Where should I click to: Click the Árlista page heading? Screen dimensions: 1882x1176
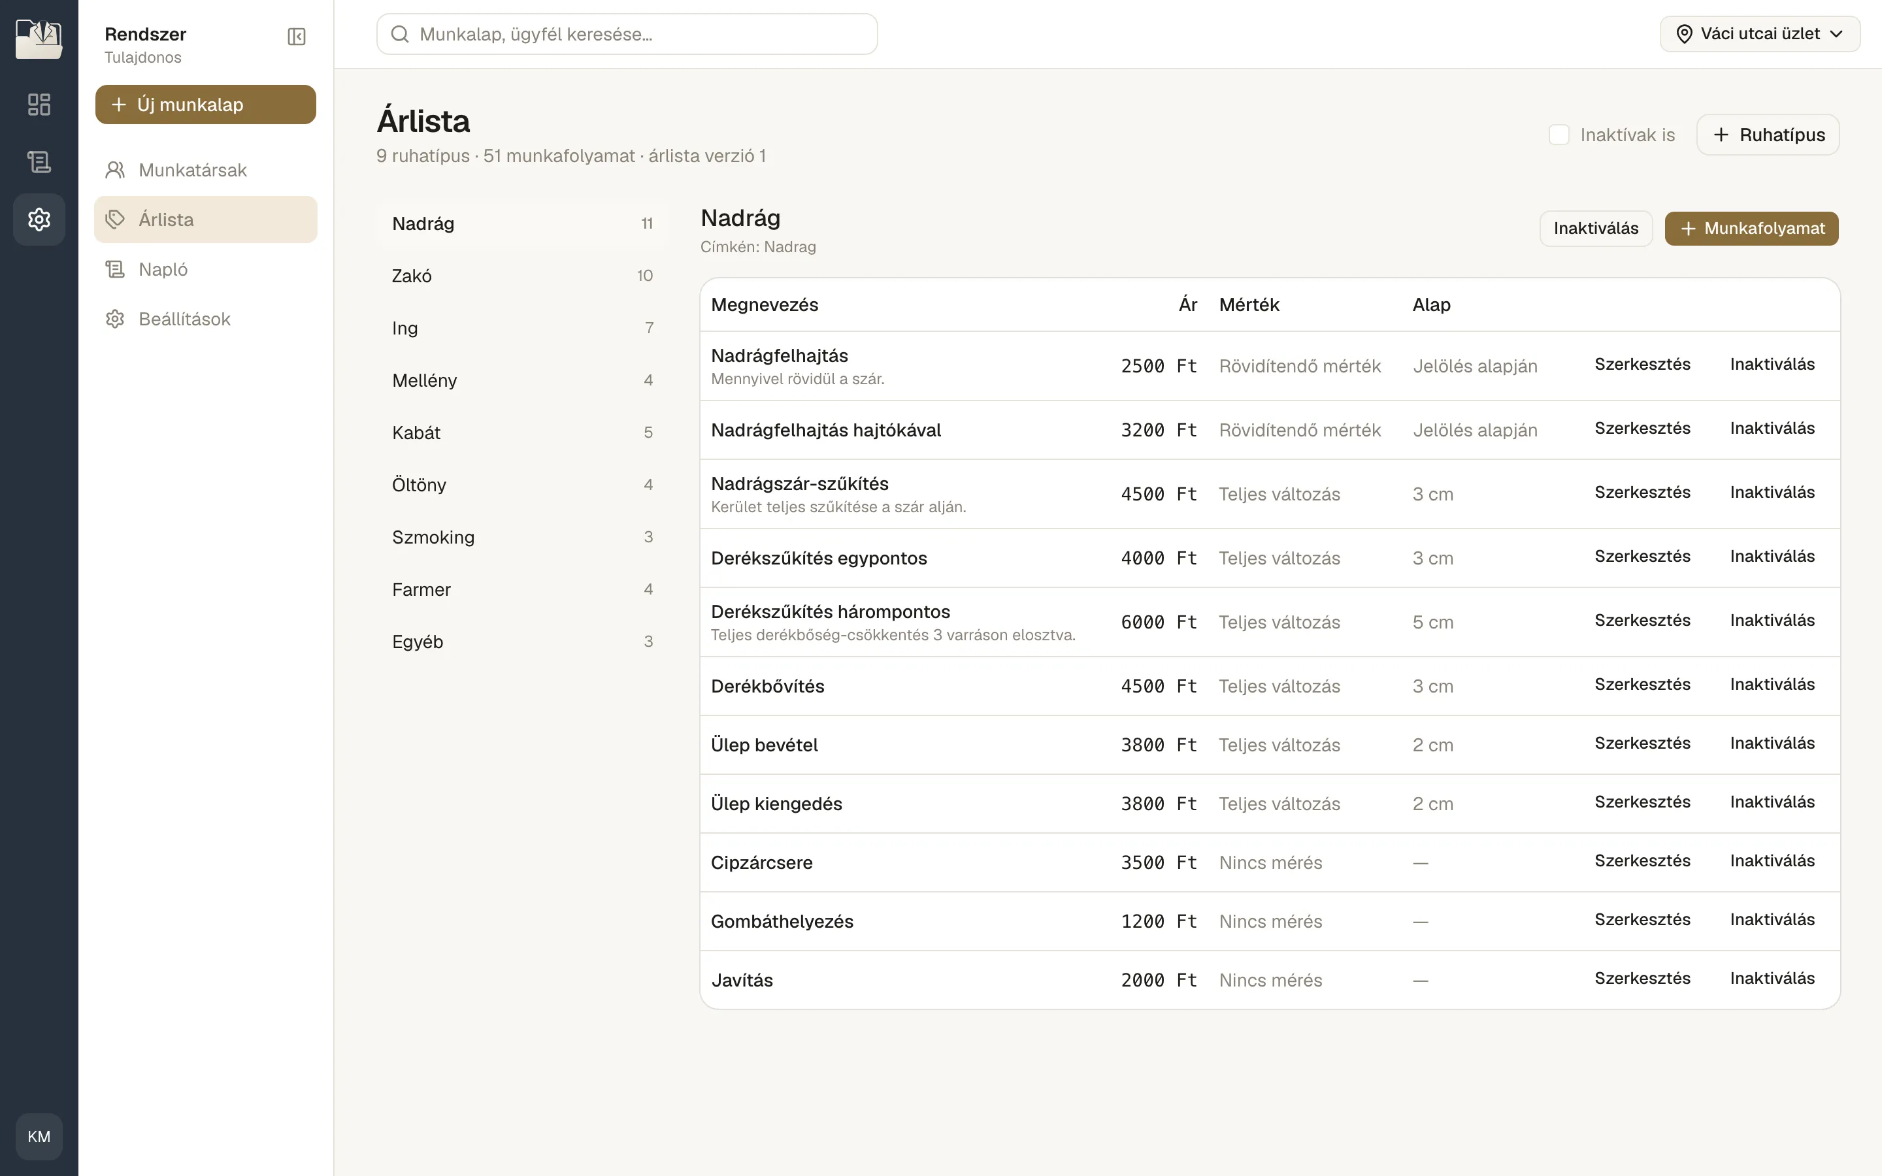pyautogui.click(x=423, y=122)
